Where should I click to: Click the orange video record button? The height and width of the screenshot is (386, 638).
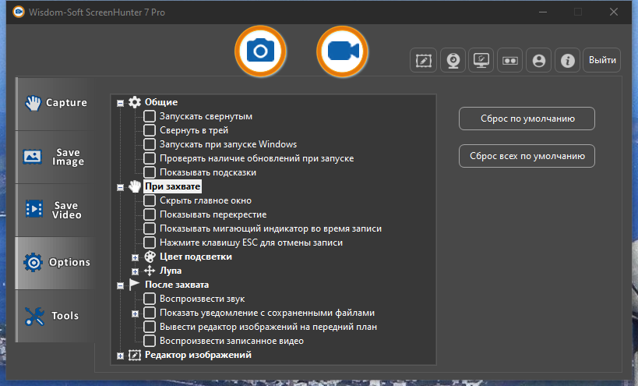(342, 51)
